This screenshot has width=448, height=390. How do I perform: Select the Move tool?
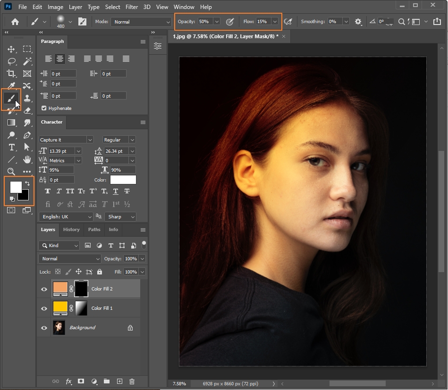[x=11, y=49]
